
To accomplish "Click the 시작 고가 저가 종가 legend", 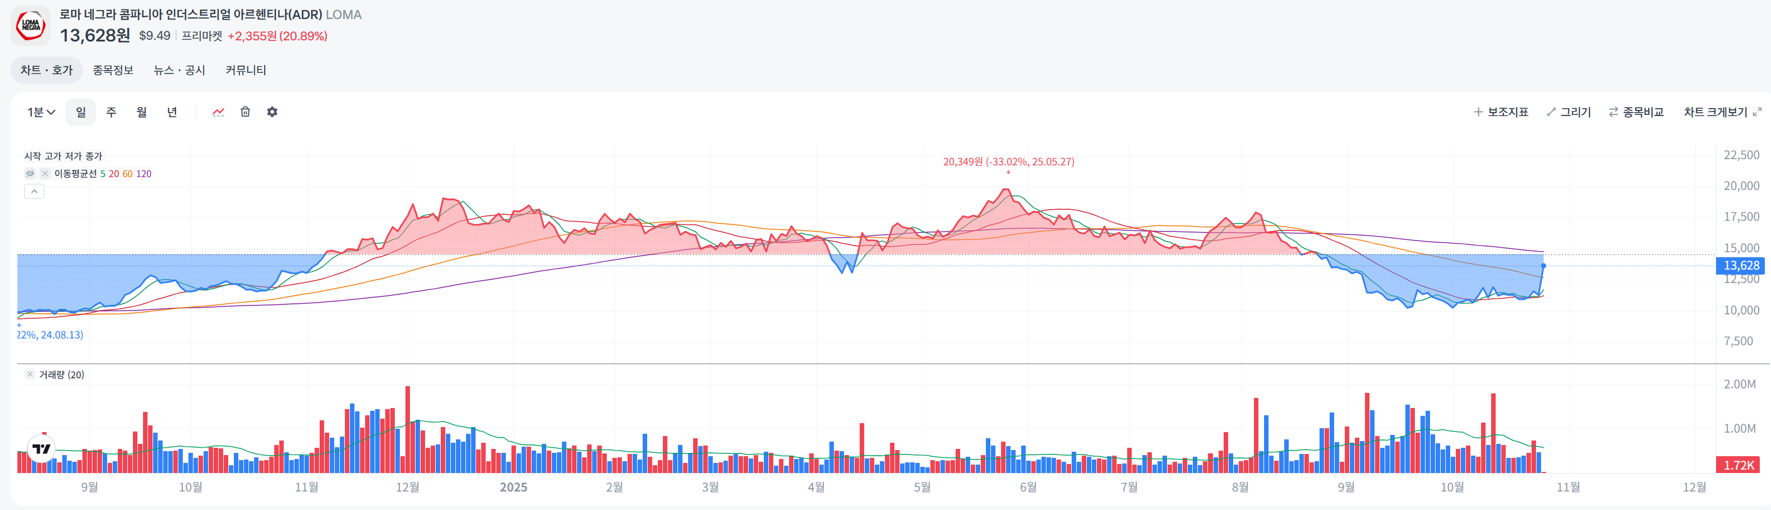I will 63,156.
